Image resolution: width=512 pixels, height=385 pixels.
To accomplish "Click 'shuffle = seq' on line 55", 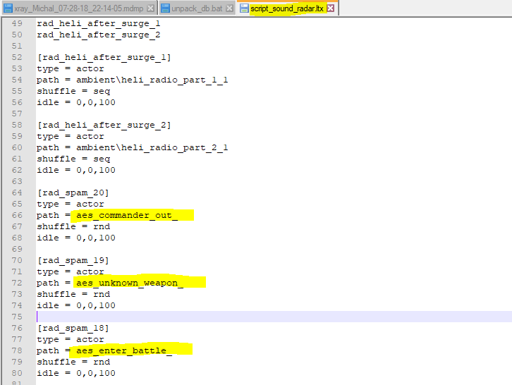I will (73, 92).
